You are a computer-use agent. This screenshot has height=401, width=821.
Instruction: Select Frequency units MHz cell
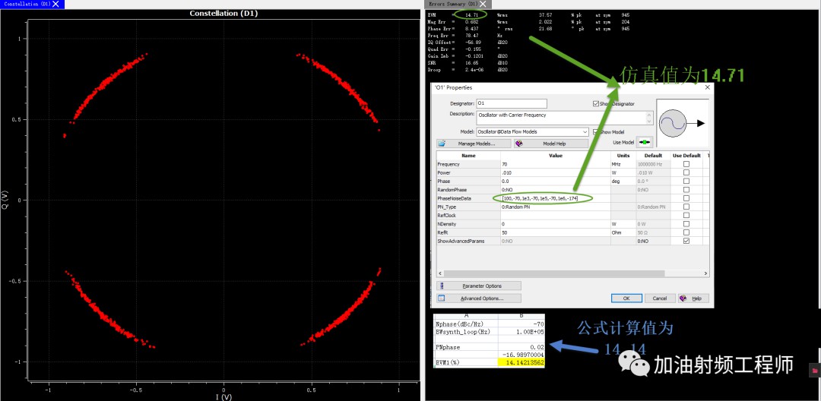pyautogui.click(x=623, y=164)
